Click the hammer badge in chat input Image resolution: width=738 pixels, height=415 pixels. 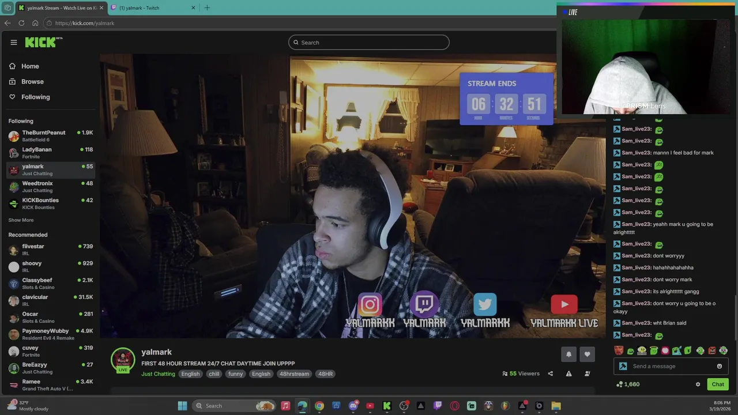(623, 366)
